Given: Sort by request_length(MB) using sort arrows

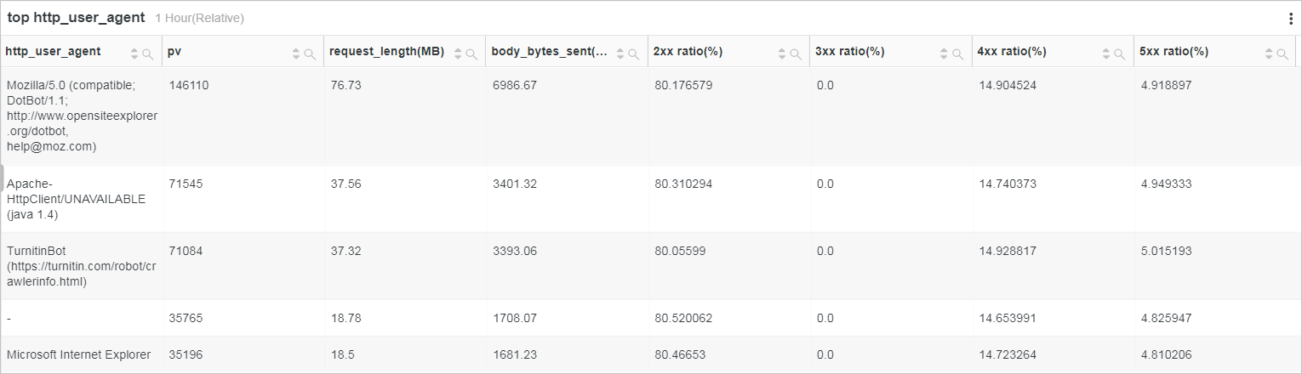Looking at the screenshot, I should tap(458, 54).
